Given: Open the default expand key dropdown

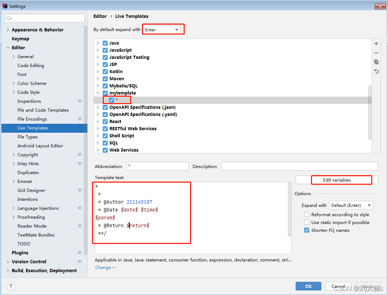Looking at the screenshot, I should tap(163, 30).
